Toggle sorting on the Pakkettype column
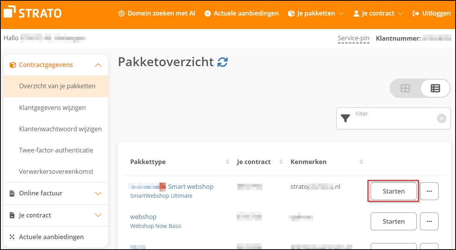The width and height of the screenshot is (456, 250). (x=227, y=162)
